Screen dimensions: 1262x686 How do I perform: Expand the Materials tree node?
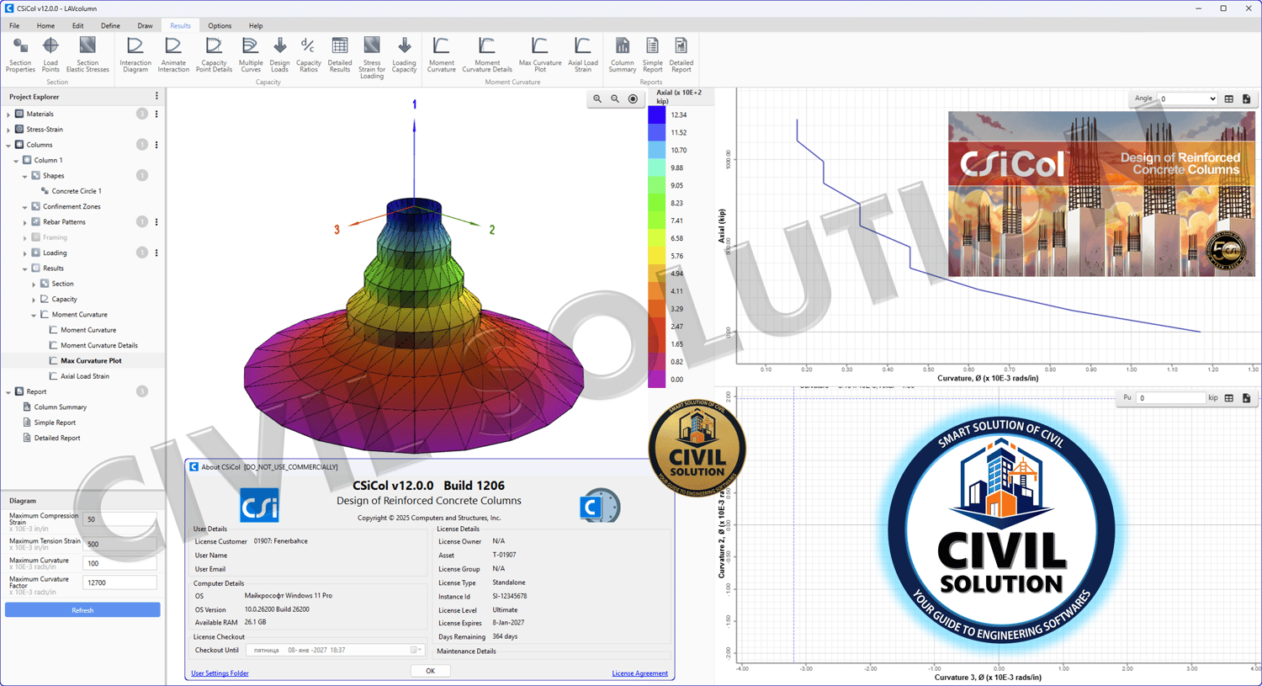click(8, 114)
